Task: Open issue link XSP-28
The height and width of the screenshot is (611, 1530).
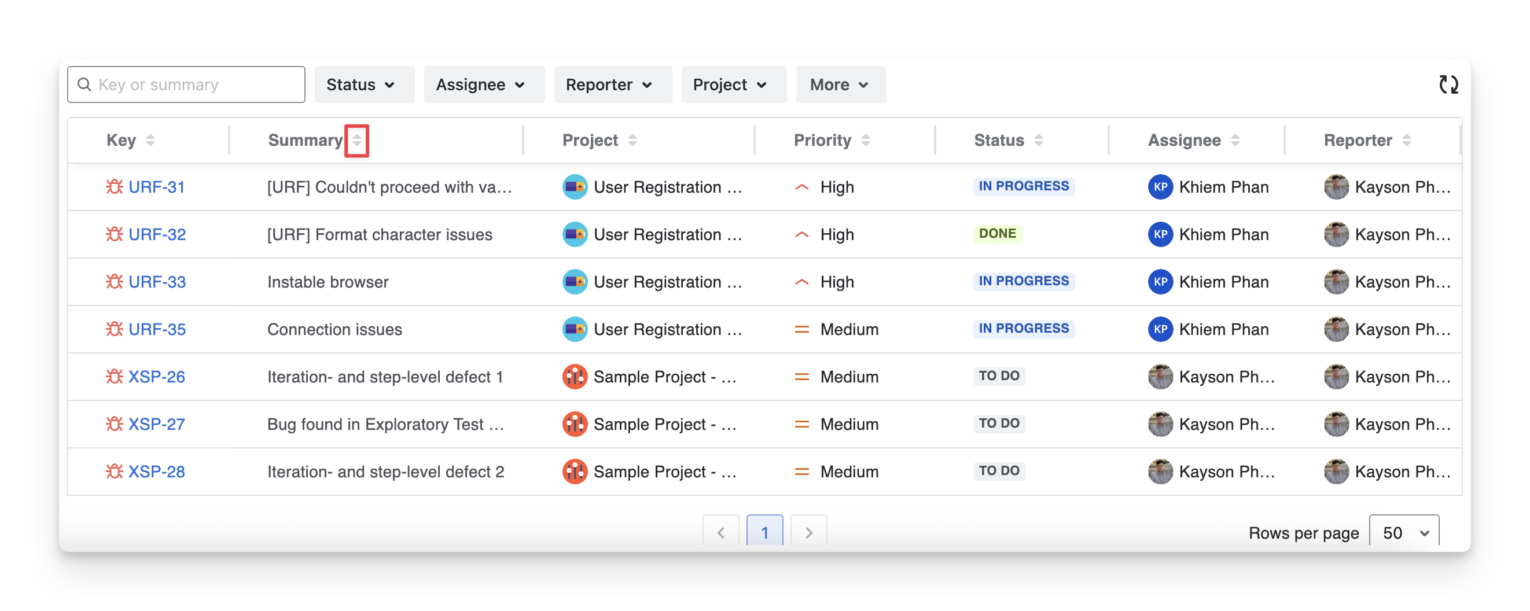Action: coord(157,472)
